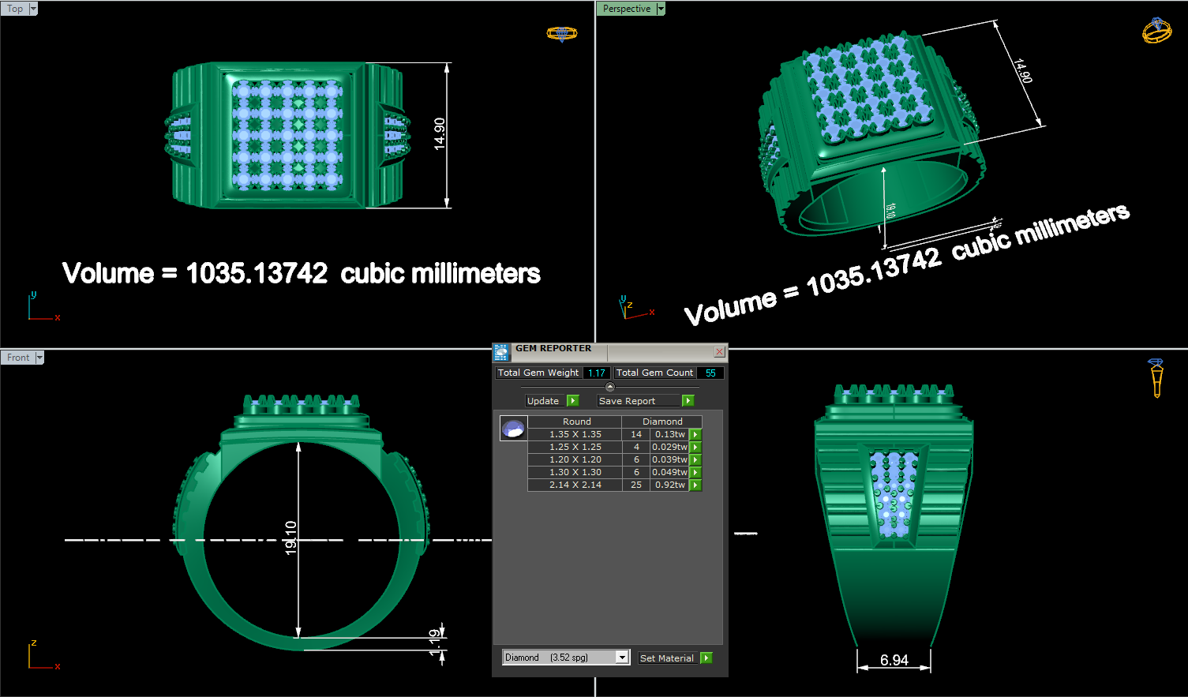Click the Diamond column header in the gem table
This screenshot has height=697, width=1188.
click(x=662, y=422)
